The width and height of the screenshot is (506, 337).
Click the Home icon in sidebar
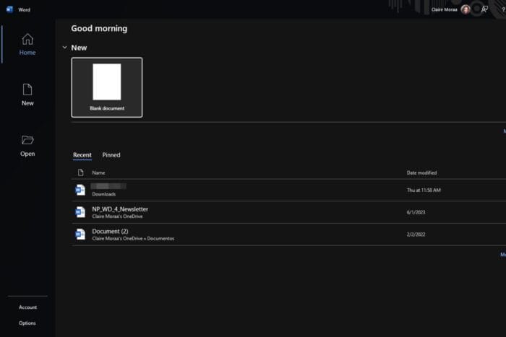(x=27, y=39)
